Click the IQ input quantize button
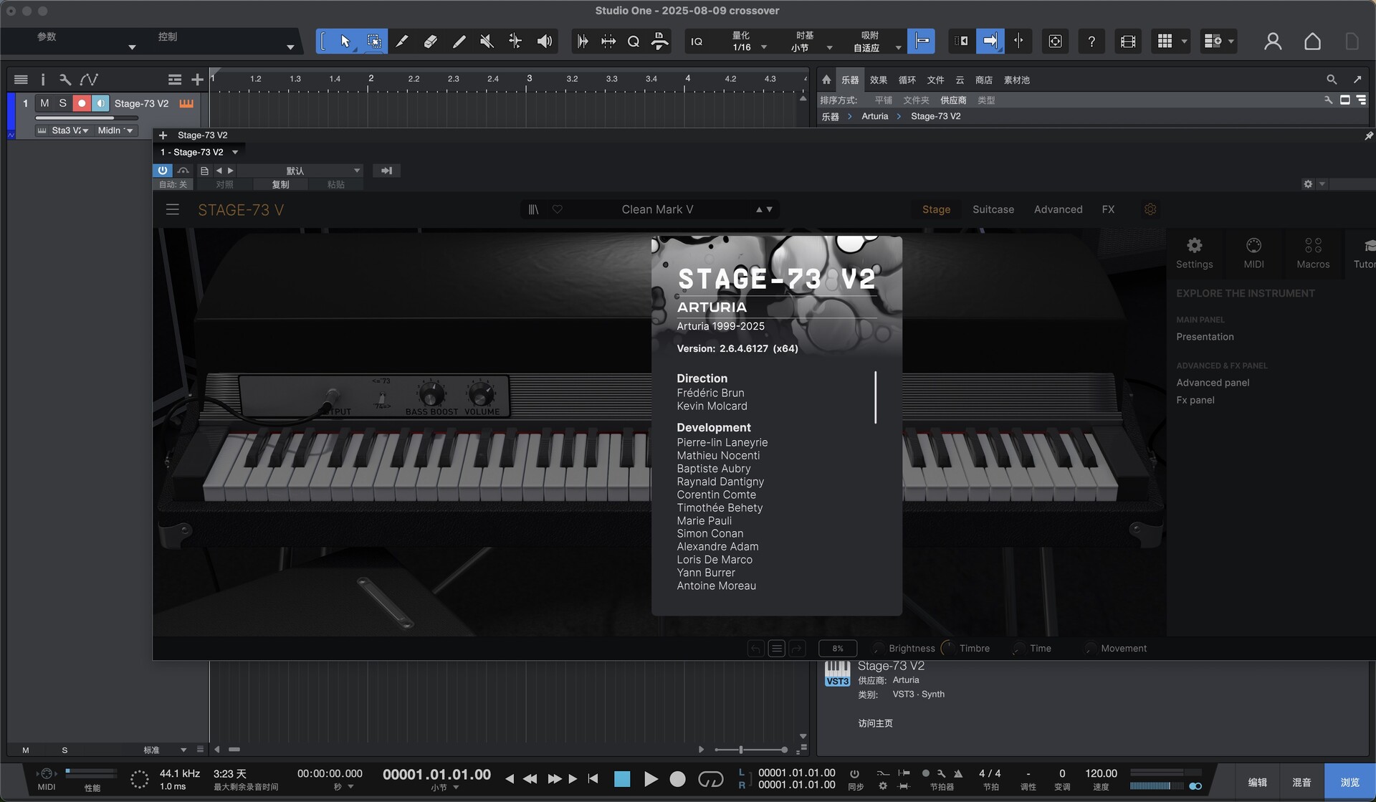Screen dimensions: 1376x802 [697, 42]
